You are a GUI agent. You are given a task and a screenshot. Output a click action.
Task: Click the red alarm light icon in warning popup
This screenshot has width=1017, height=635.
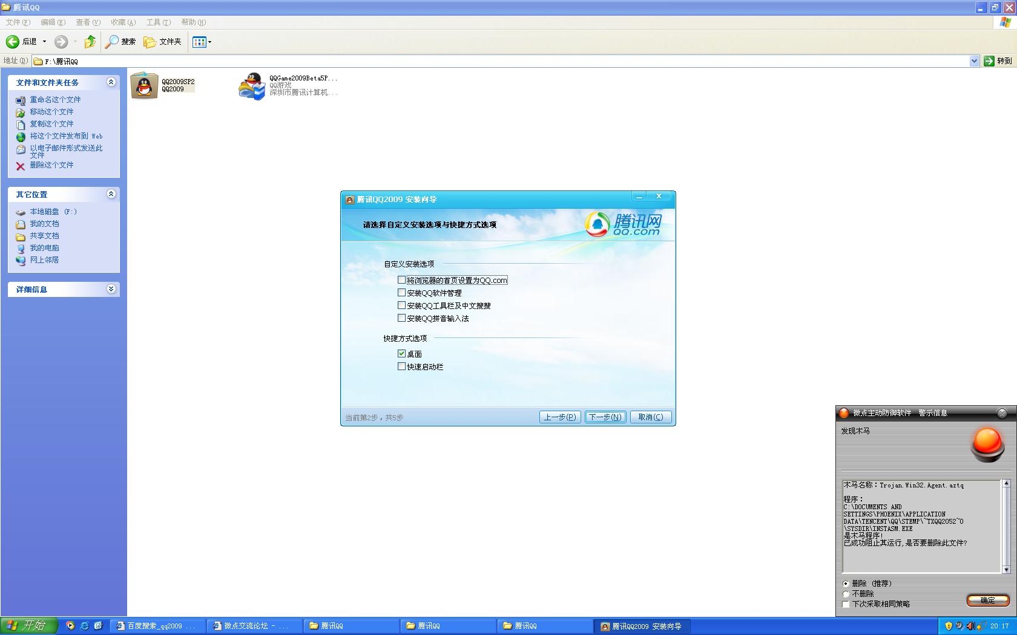click(987, 444)
